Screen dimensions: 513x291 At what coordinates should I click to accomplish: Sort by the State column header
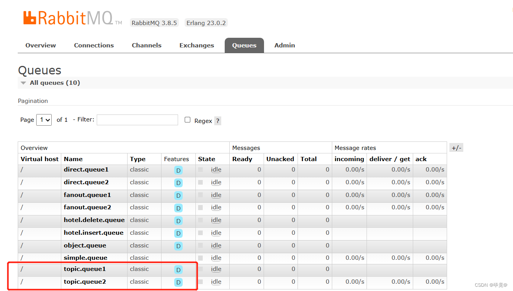point(207,159)
